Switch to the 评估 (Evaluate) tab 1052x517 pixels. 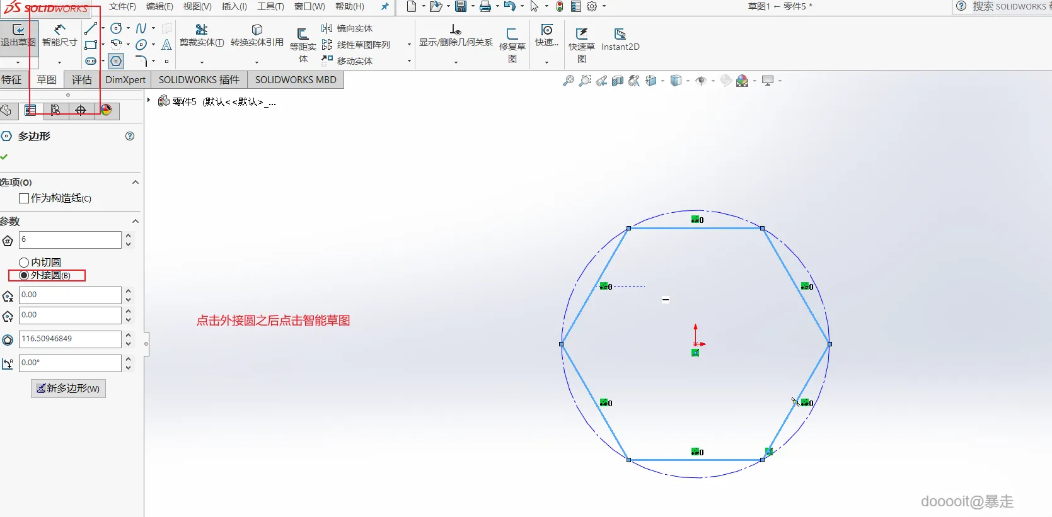pos(81,79)
